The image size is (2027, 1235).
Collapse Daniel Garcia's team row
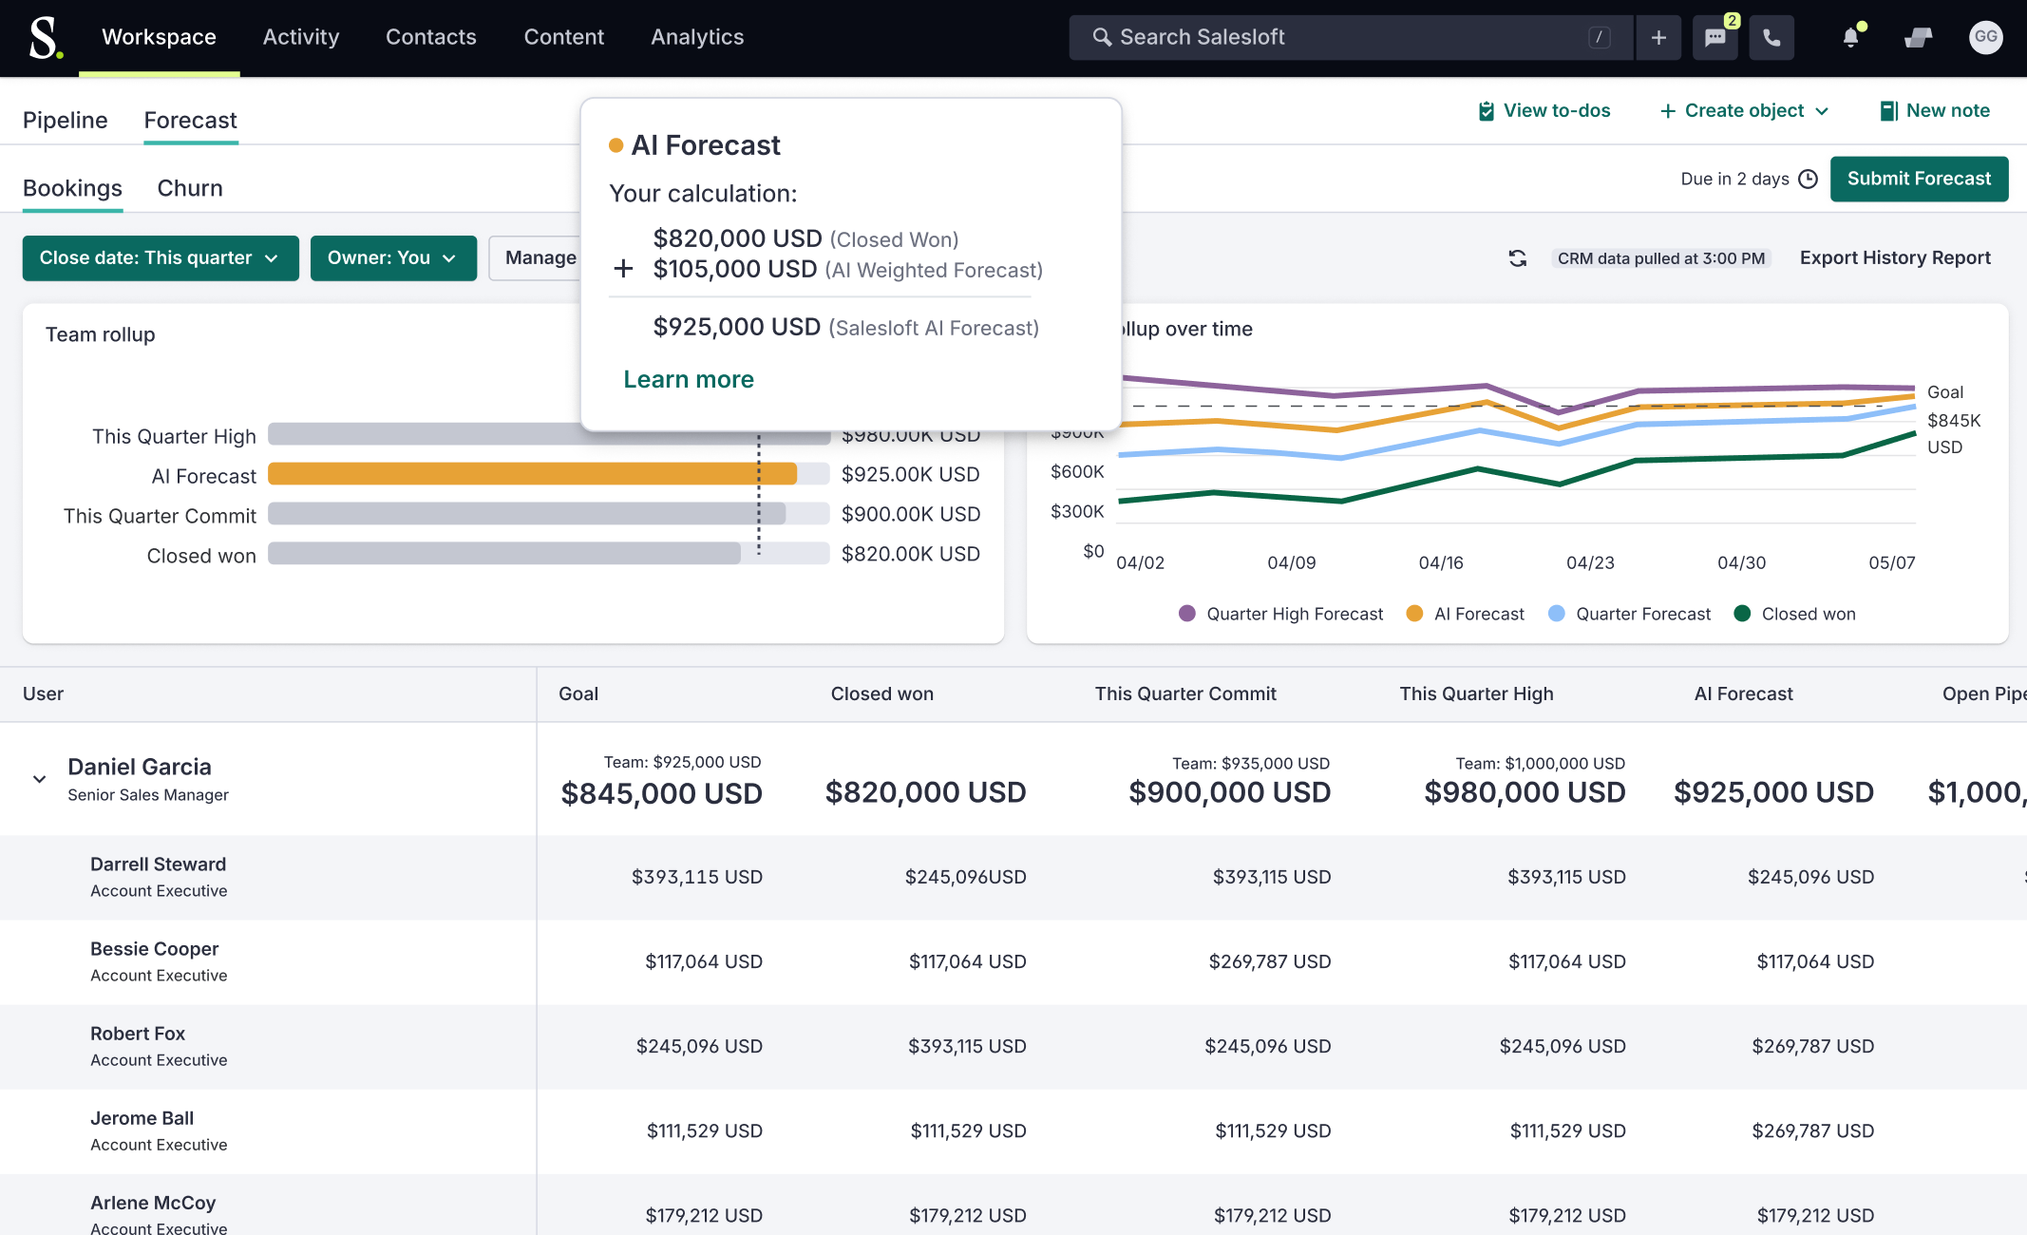(39, 779)
